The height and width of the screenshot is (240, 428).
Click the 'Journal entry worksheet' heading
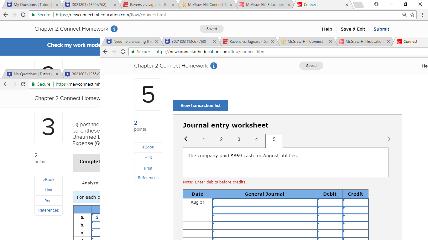[226, 125]
